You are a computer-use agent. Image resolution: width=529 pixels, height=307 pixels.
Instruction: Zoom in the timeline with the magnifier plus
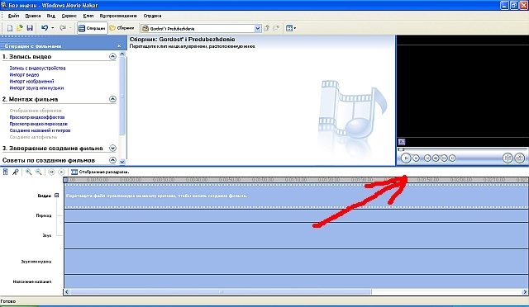click(x=29, y=172)
